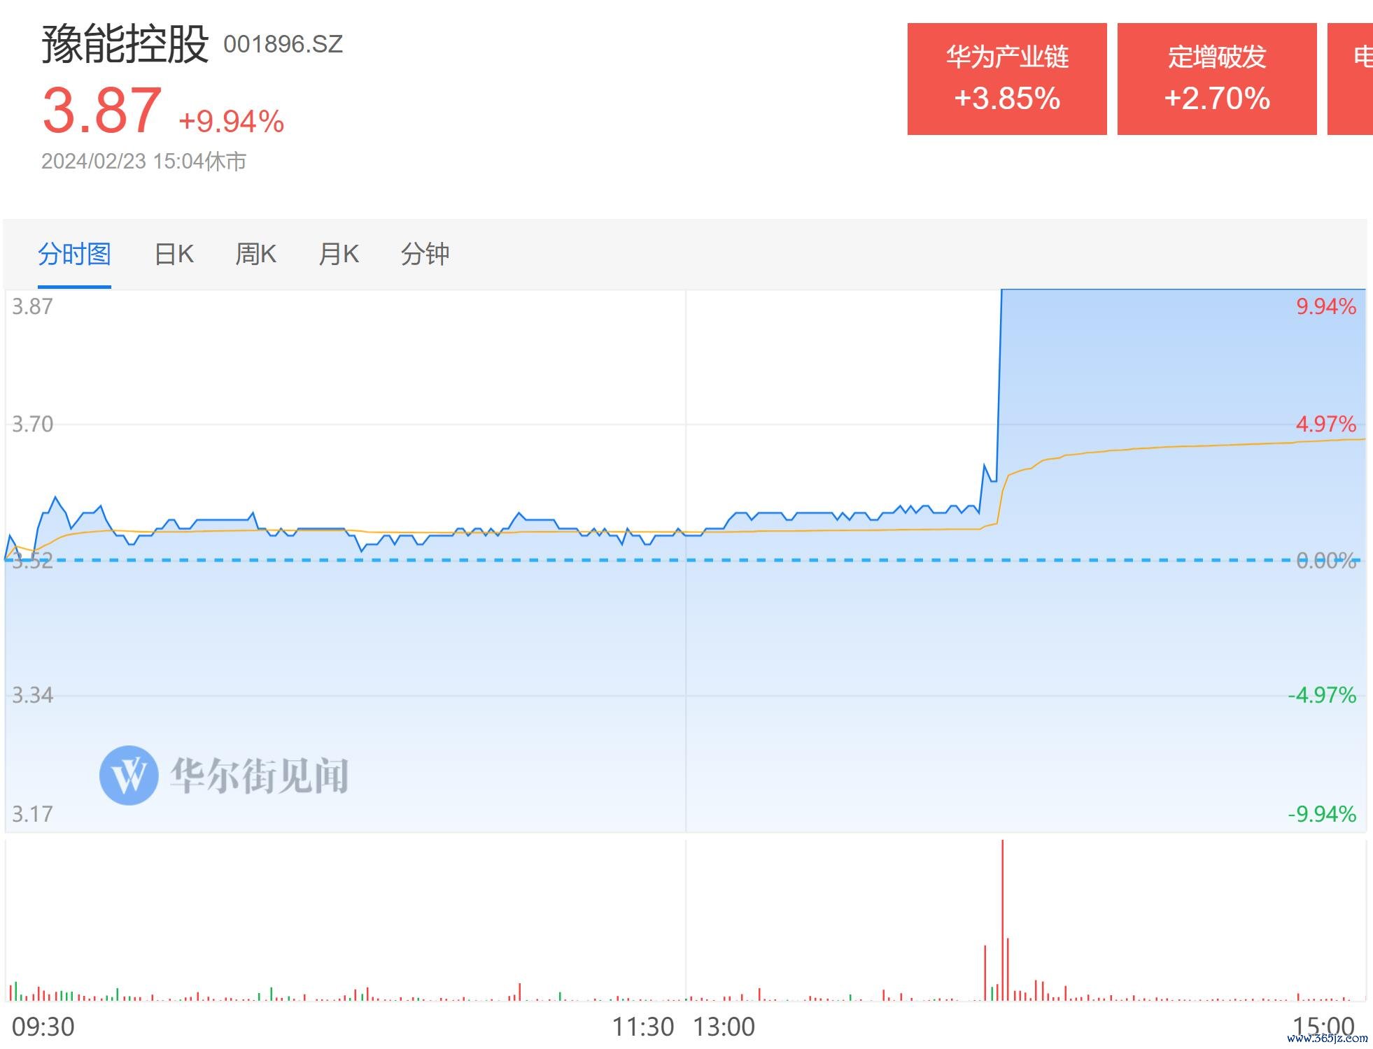Open the 华为产业链 +3.85% sector card

(x=1007, y=79)
